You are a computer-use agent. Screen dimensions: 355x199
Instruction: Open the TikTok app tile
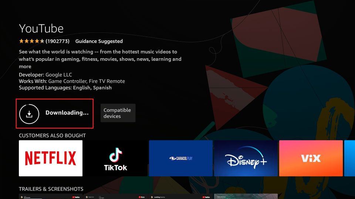(116, 158)
